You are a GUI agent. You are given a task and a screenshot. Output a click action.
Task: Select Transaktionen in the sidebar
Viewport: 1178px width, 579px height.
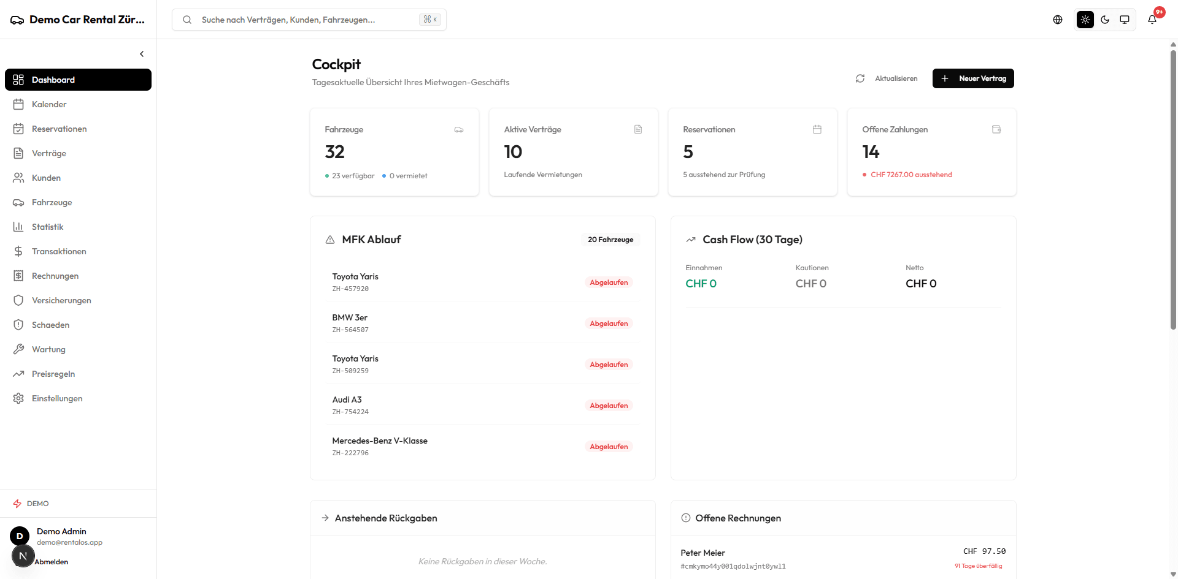tap(59, 251)
